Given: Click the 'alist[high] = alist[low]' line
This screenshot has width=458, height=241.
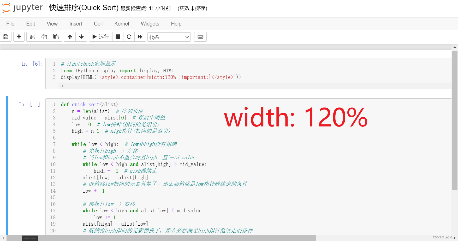Looking at the screenshot, I should (x=115, y=224).
